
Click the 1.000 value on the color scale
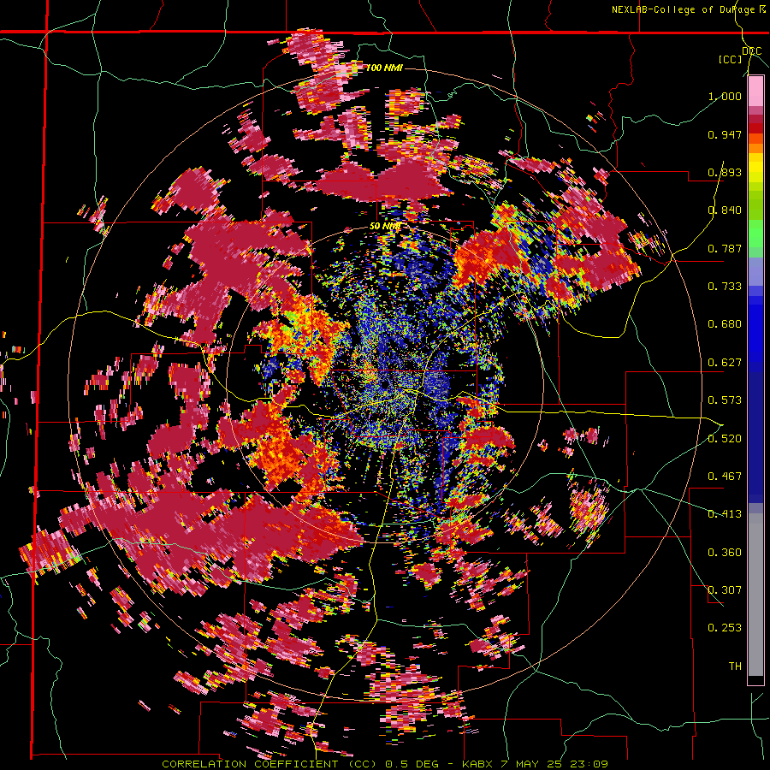coord(725,96)
